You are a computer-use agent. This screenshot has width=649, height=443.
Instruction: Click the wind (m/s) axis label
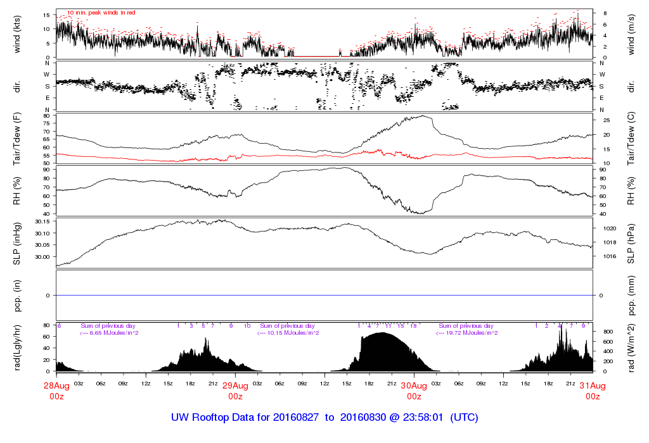[x=631, y=34]
